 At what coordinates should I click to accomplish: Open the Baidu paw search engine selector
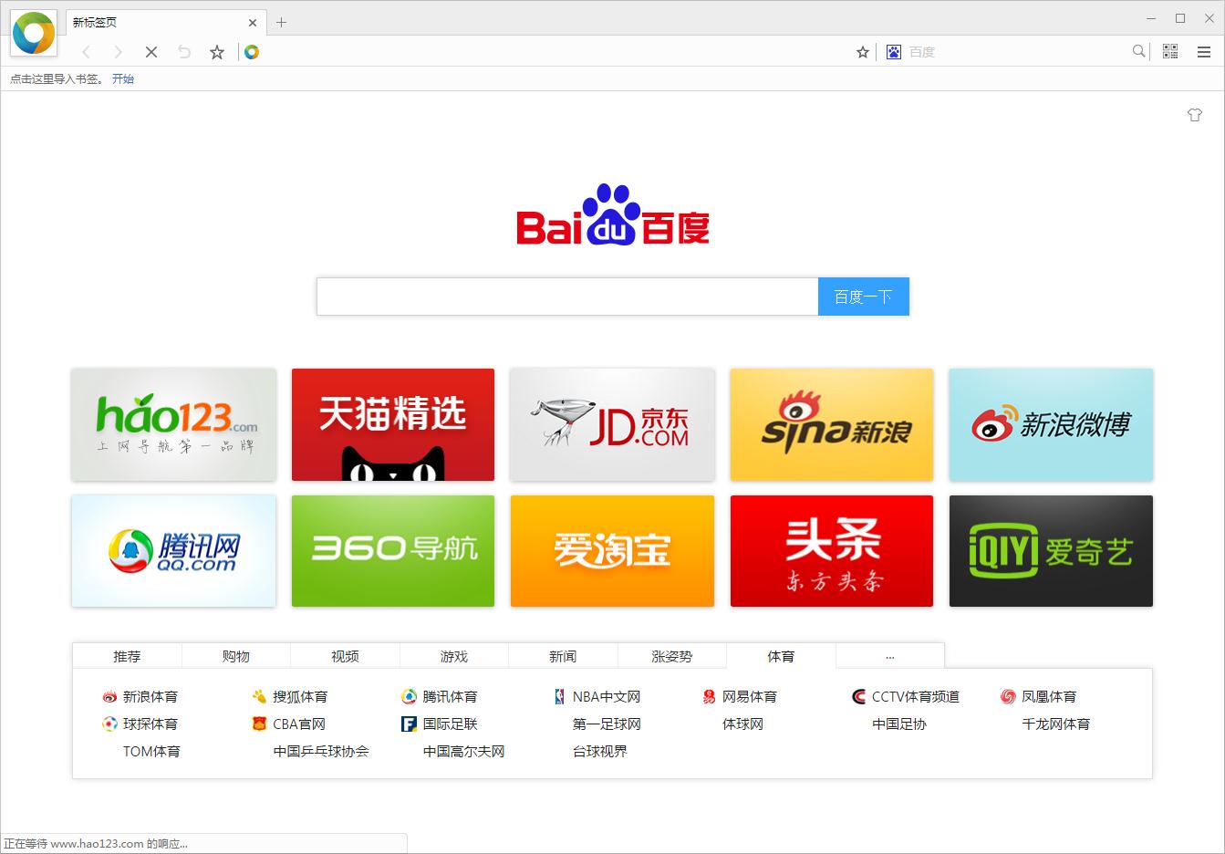coord(894,52)
